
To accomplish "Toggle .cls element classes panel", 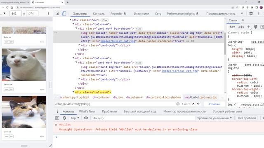I will click(240, 27).
